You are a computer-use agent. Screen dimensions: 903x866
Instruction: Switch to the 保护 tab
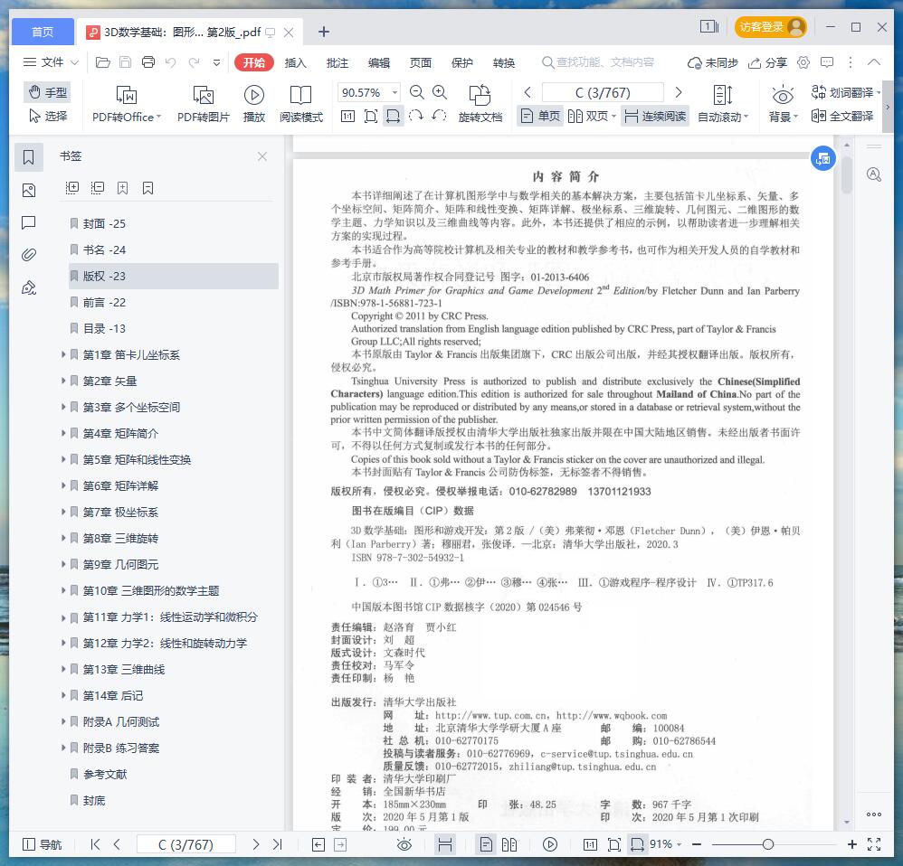pos(461,62)
